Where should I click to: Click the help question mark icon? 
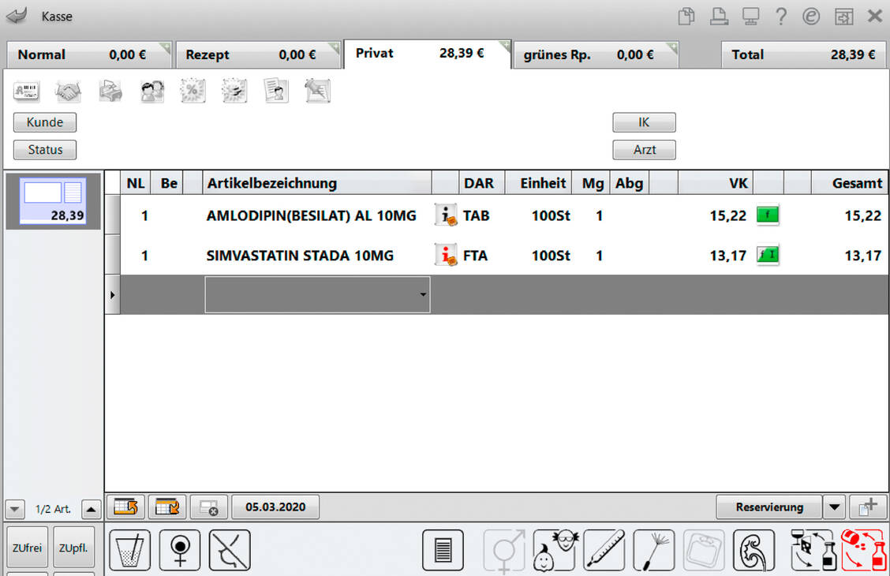780,16
